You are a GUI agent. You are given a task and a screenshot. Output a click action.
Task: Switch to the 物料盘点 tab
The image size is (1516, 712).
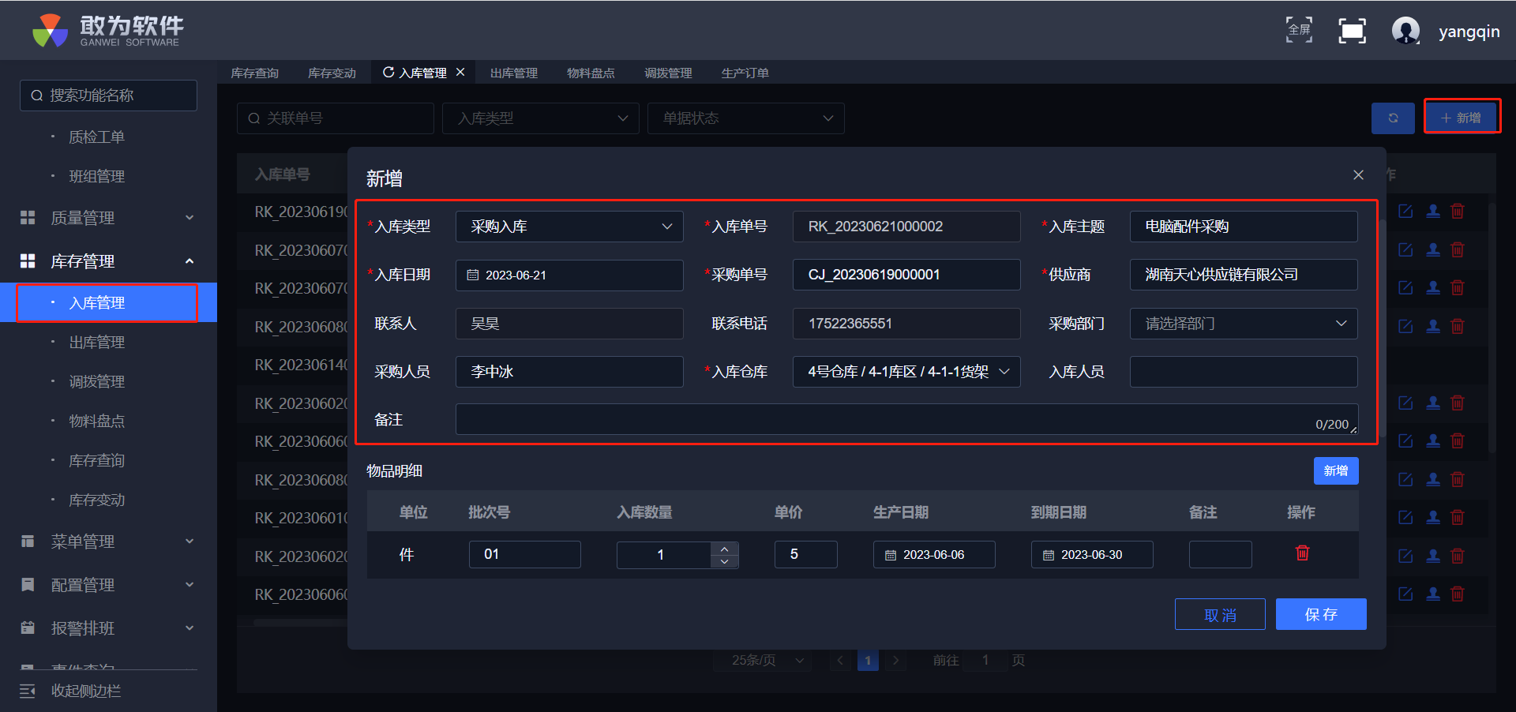[x=591, y=73]
